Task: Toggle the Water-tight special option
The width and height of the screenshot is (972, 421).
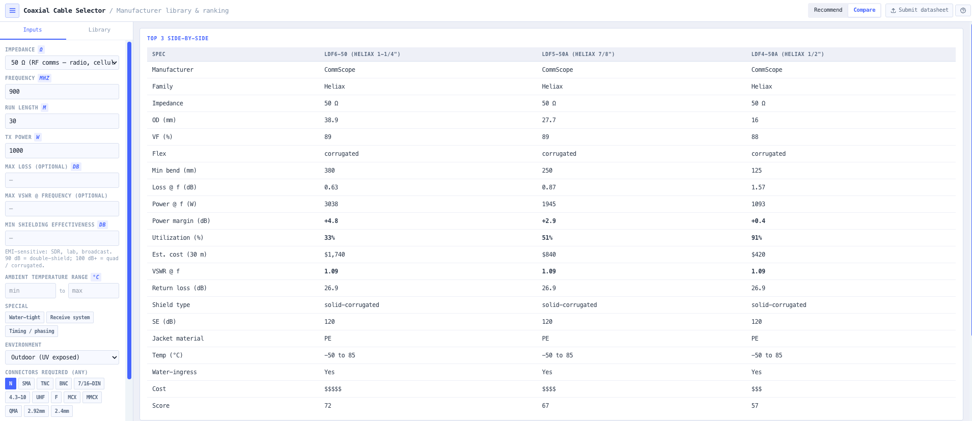Action: point(24,318)
